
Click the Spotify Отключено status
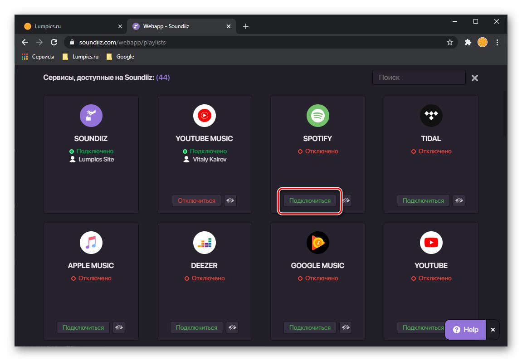318,151
